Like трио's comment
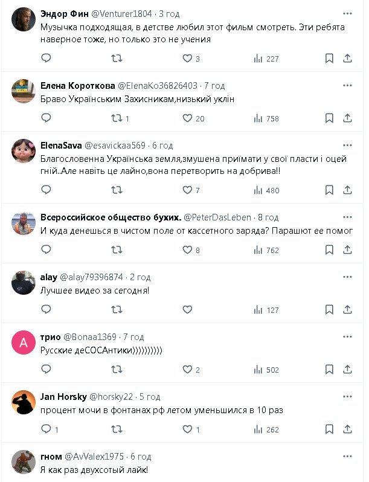Viewport: 369px width, 482px height. [187, 370]
